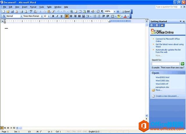Open the Zoom dropdown showing 100%

(114, 12)
